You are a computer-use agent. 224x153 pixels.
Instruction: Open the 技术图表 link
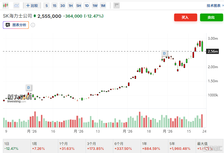coord(215,5)
